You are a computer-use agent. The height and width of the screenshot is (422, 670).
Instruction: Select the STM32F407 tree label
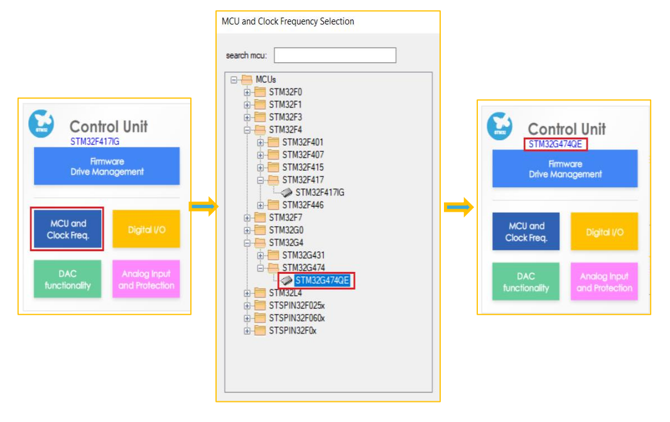(x=303, y=154)
